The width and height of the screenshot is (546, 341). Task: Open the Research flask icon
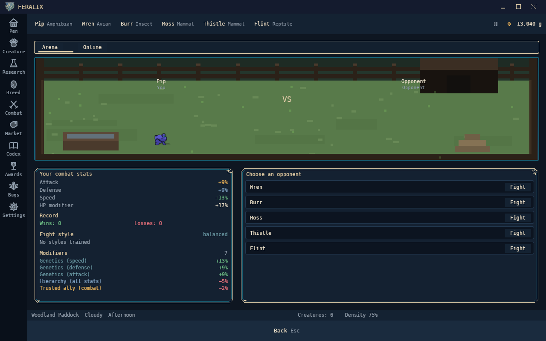pos(14,66)
